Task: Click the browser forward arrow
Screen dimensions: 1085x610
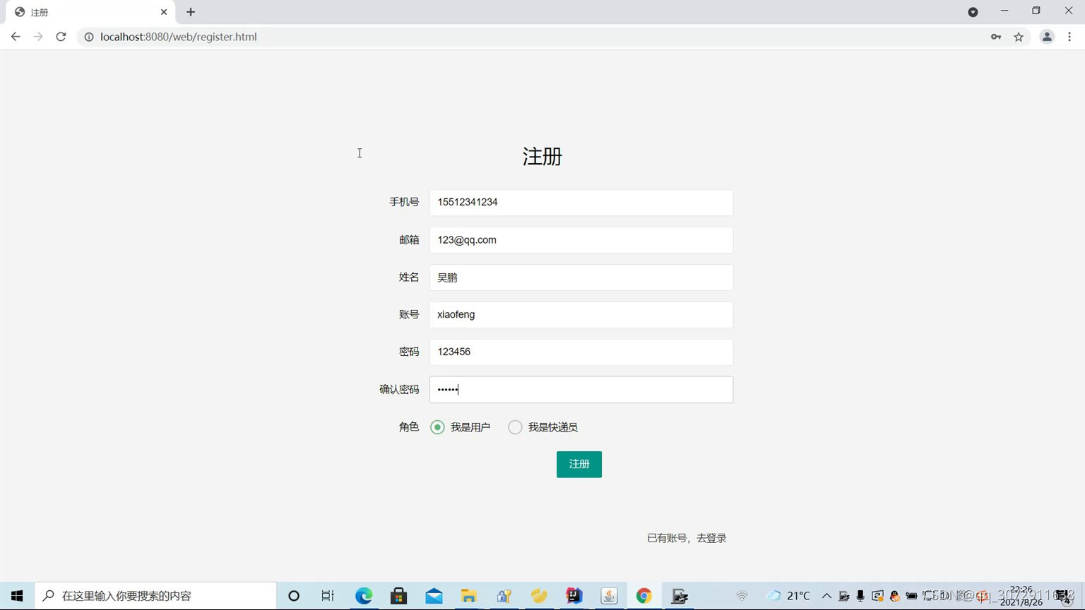Action: (x=38, y=37)
